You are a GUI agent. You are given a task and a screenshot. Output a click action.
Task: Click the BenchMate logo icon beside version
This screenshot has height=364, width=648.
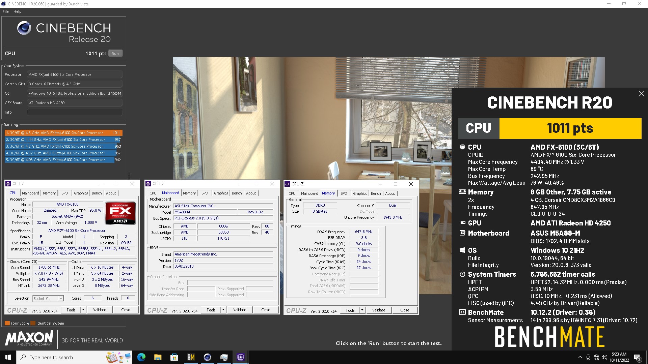[x=462, y=312]
